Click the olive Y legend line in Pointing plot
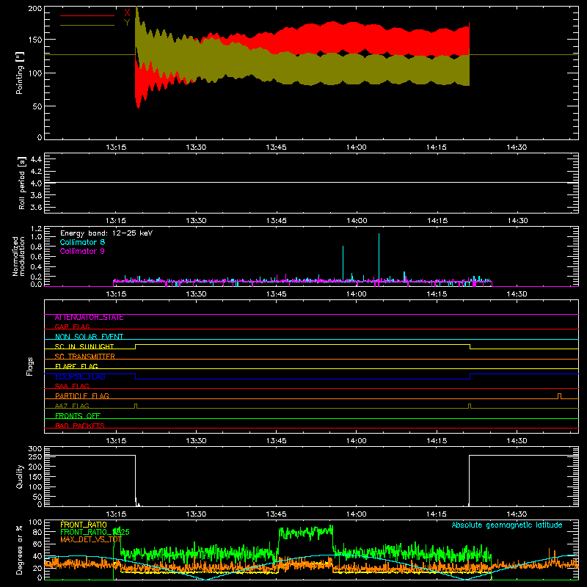The height and width of the screenshot is (587, 587). (x=87, y=26)
